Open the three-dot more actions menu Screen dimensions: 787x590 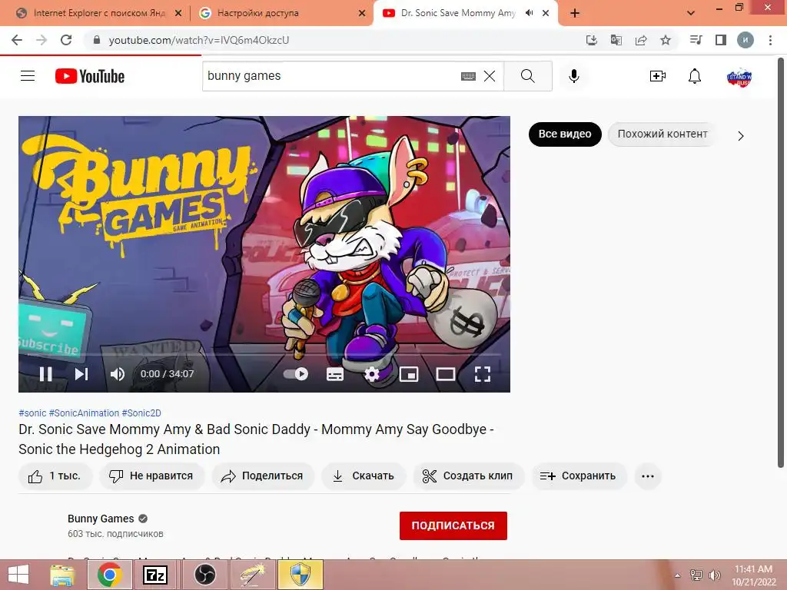tap(647, 476)
